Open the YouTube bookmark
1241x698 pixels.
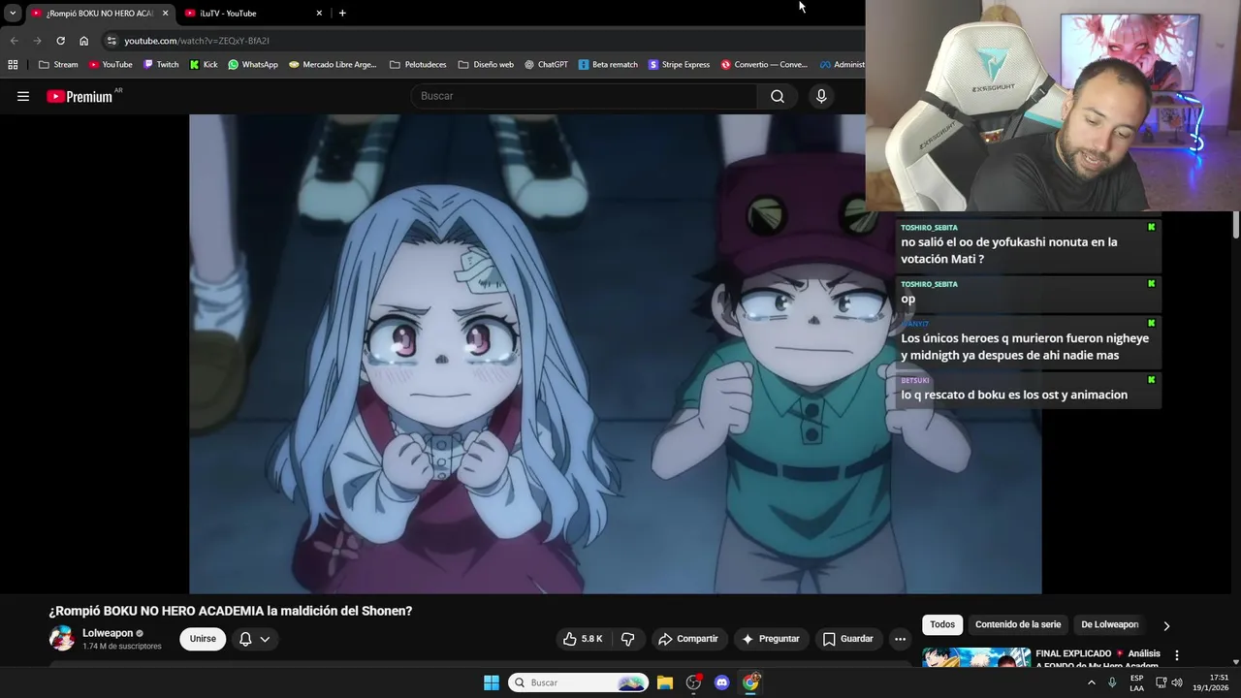111,65
